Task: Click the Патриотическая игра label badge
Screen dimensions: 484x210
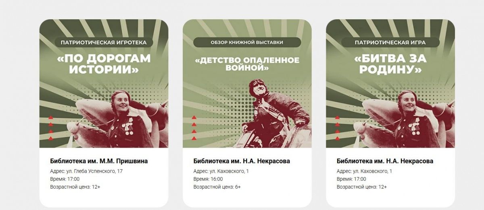Action: click(390, 42)
